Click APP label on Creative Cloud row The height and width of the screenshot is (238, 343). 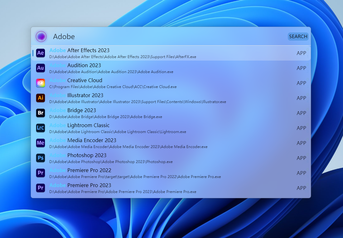(x=301, y=83)
